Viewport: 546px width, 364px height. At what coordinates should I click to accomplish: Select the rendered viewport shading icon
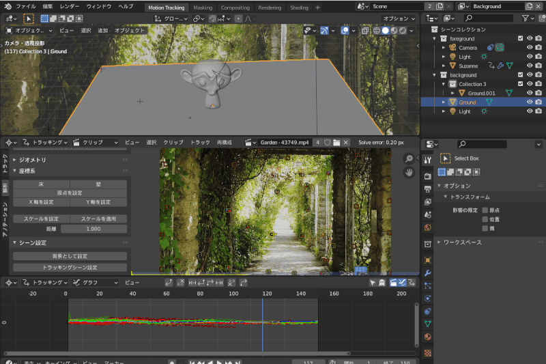[x=403, y=31]
